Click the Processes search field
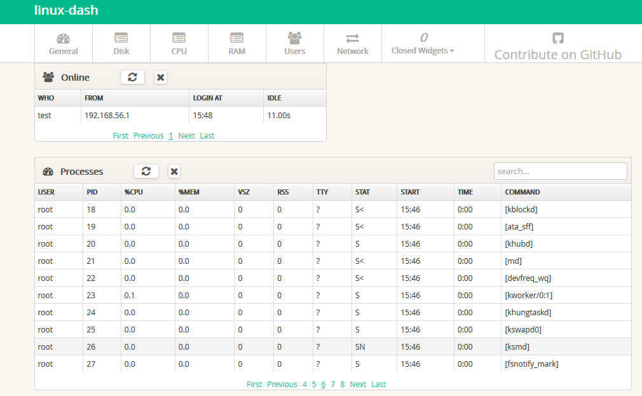Image resolution: width=642 pixels, height=396 pixels. [x=560, y=171]
